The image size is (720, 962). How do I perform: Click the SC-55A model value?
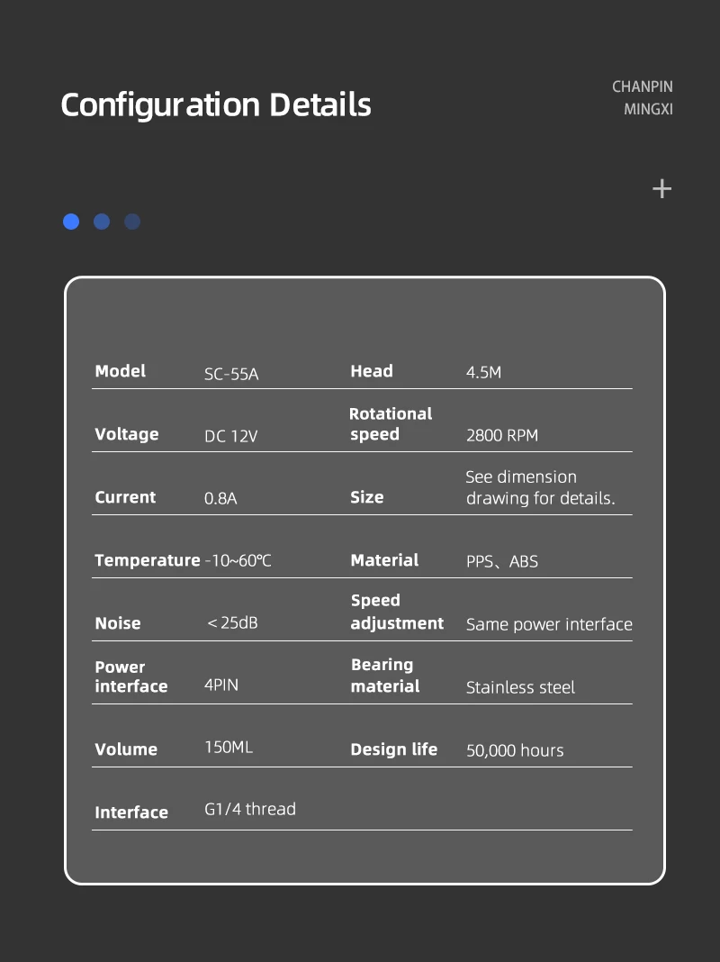tap(231, 374)
